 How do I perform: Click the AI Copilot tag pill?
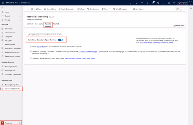coord(32,35)
